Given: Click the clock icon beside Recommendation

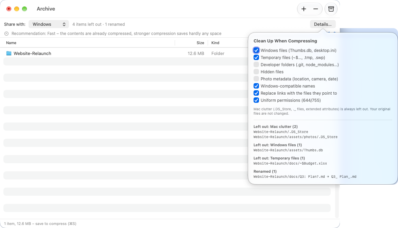Looking at the screenshot, I should [6, 34].
